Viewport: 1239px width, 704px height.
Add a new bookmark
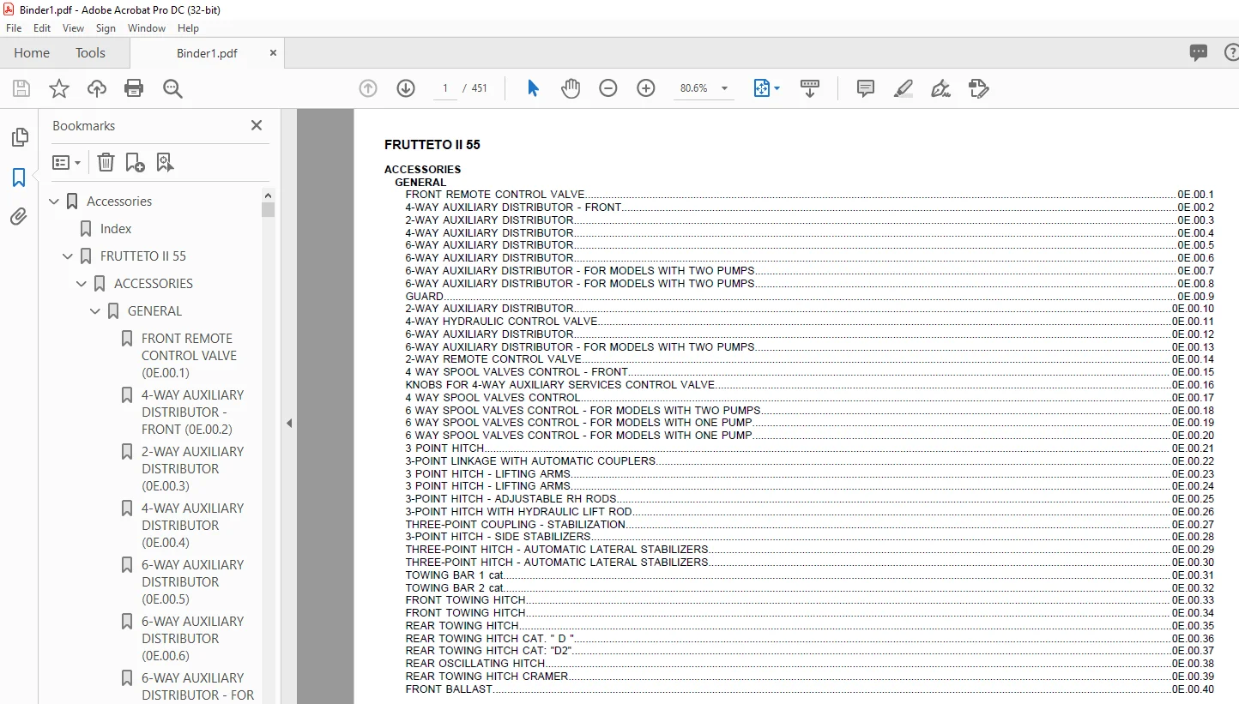click(x=136, y=162)
